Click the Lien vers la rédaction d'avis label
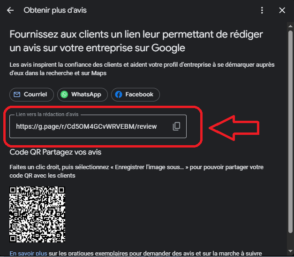 (x=47, y=114)
